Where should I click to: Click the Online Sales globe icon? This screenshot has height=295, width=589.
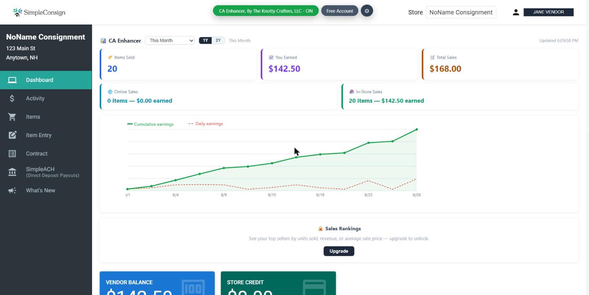(110, 92)
